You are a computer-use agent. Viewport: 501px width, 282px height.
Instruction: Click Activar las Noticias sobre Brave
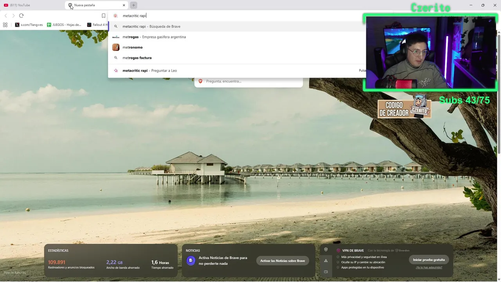283,260
